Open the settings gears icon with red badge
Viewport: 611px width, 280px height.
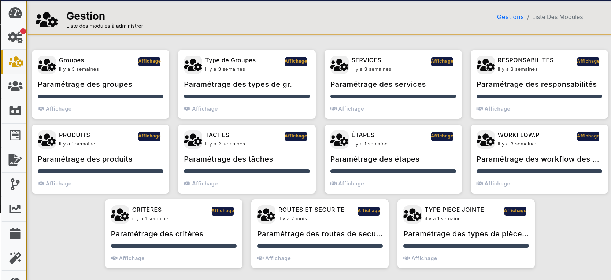pos(15,37)
